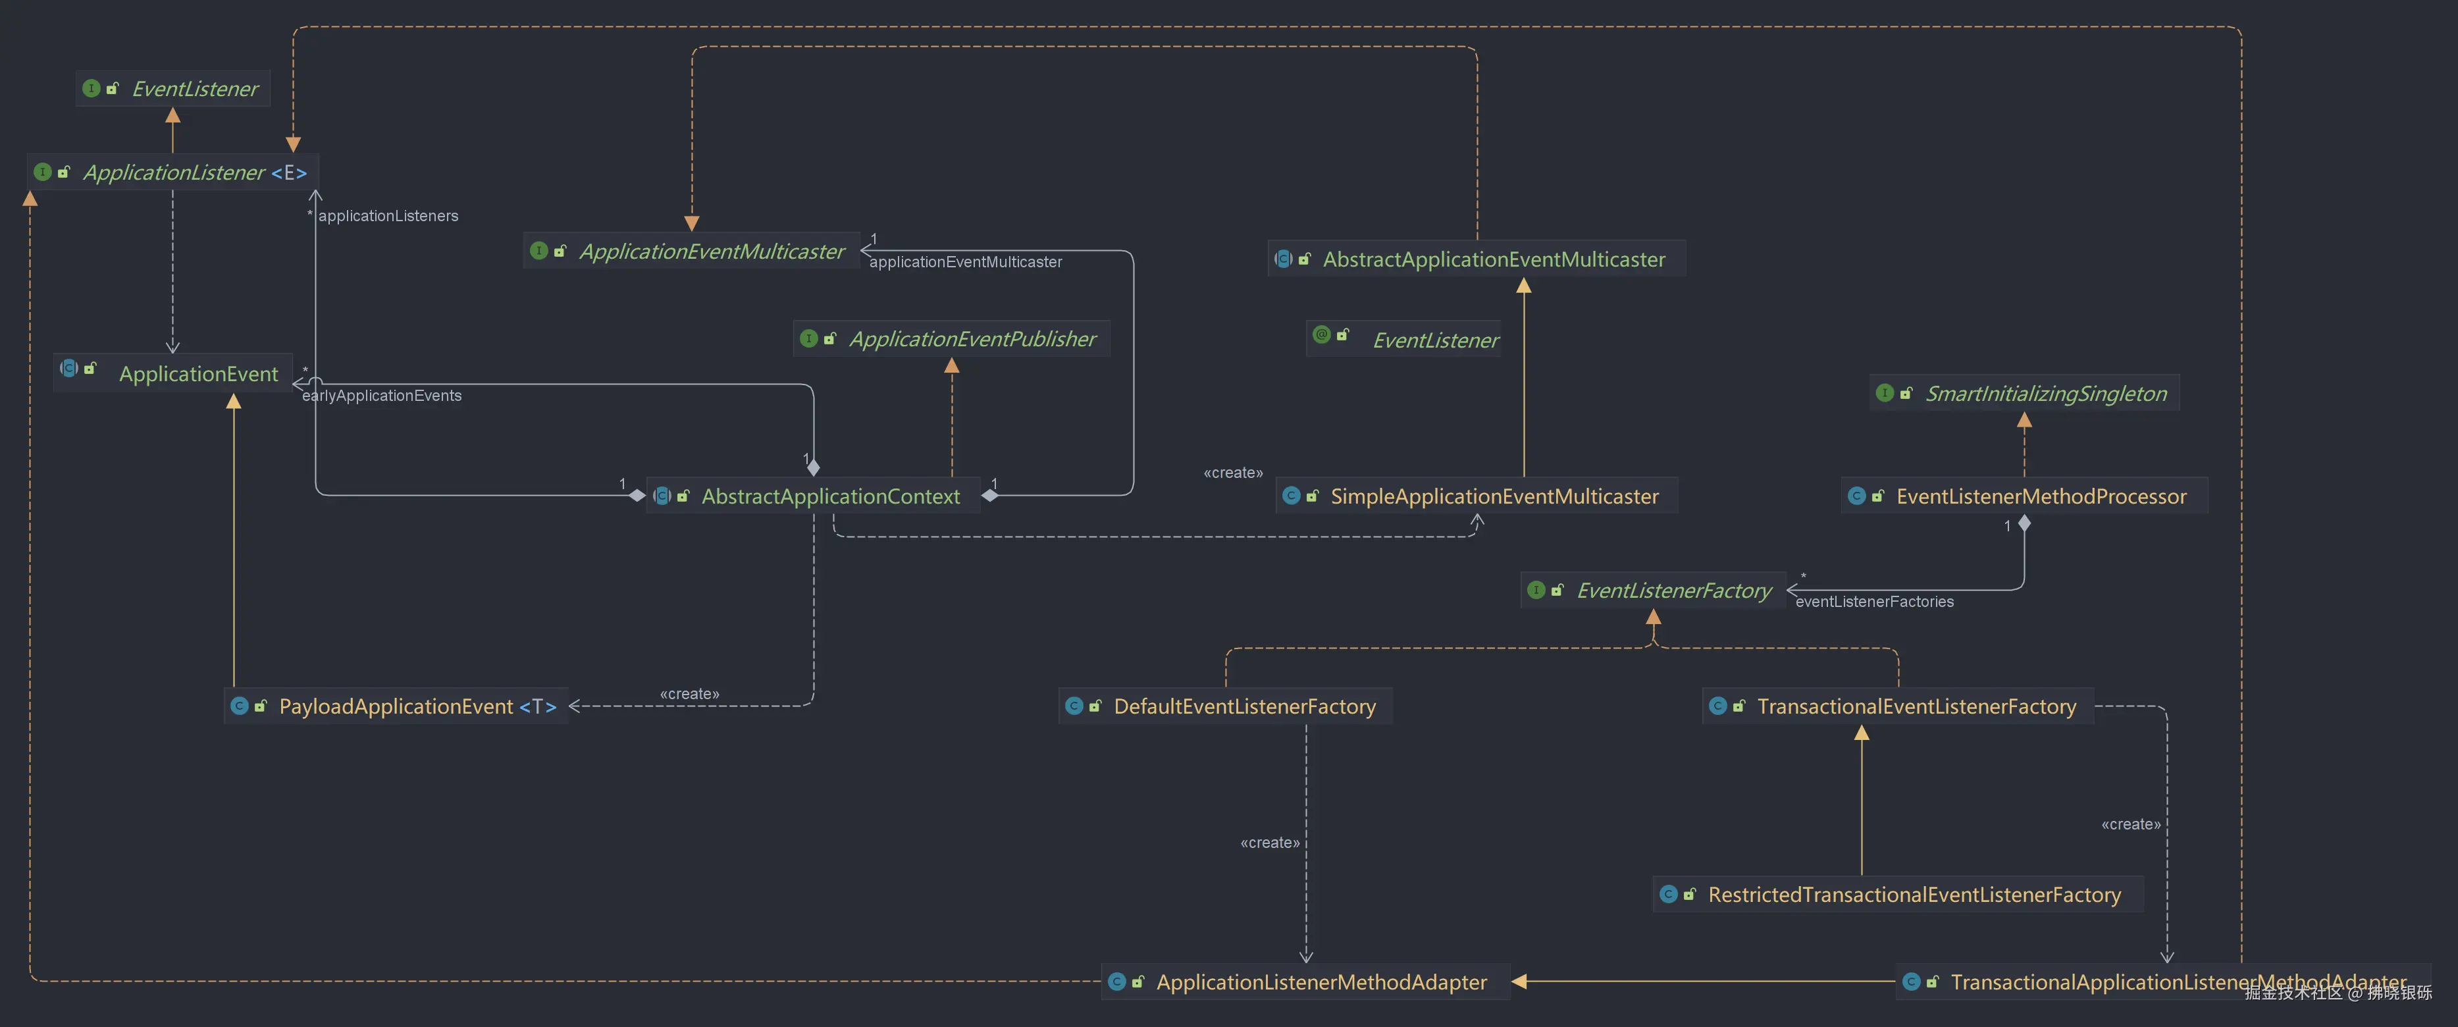Click the annotation icon on the EventListener node
The height and width of the screenshot is (1027, 2458).
1322,335
